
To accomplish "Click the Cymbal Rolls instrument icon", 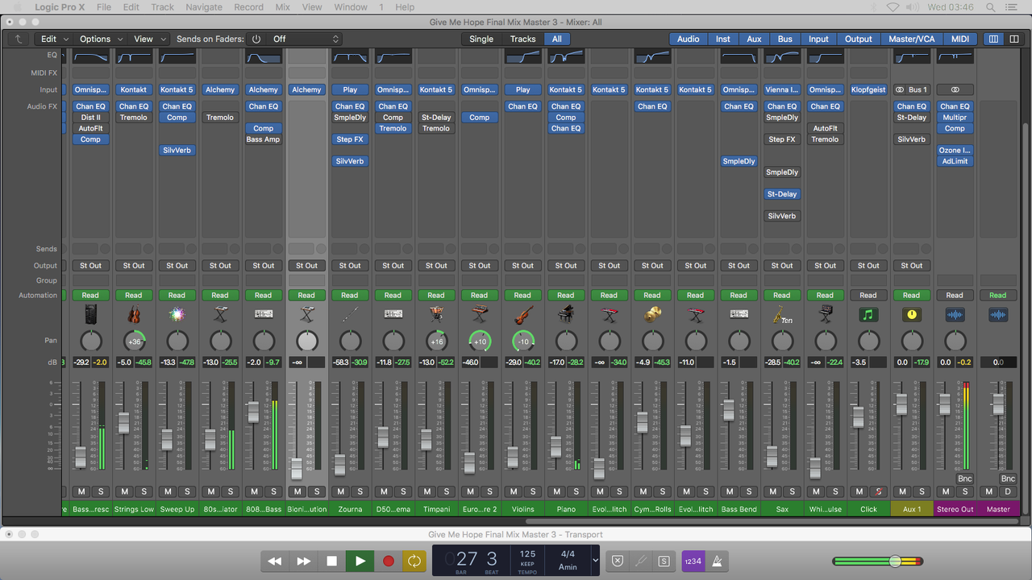I will [x=652, y=315].
